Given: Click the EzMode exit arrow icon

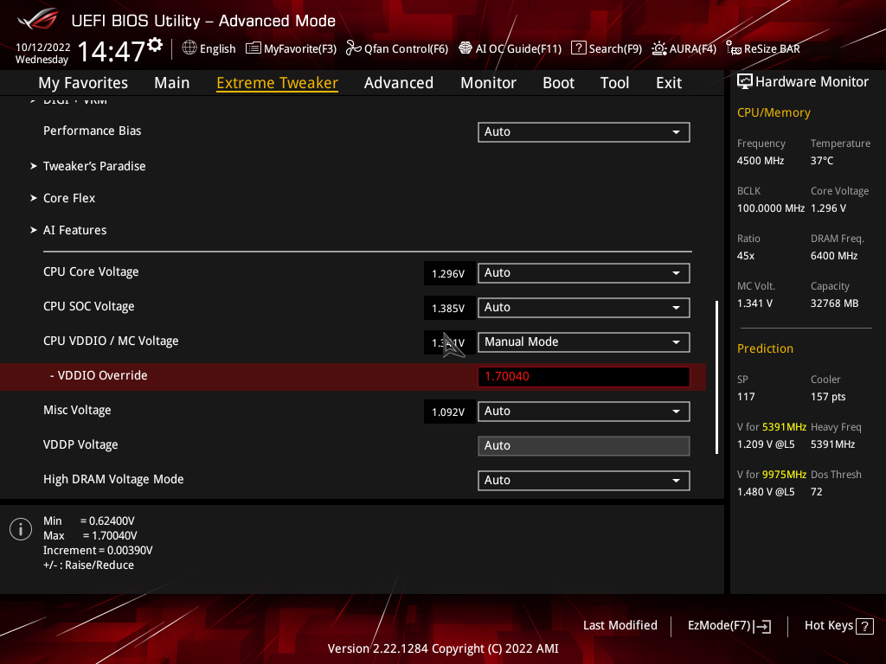Looking at the screenshot, I should [762, 626].
